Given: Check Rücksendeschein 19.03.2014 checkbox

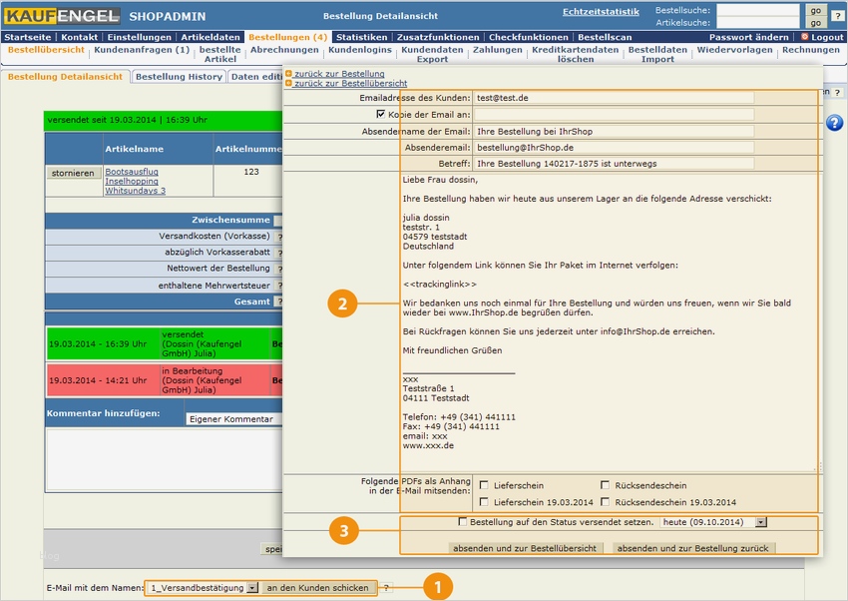Looking at the screenshot, I should tap(606, 502).
